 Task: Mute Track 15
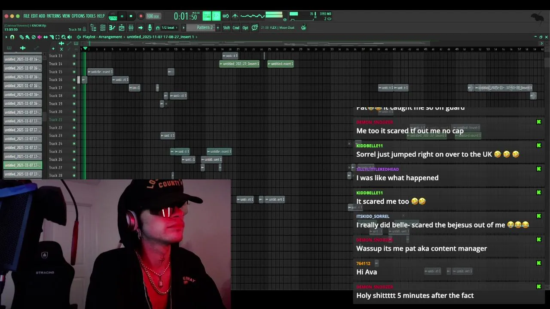coord(74,72)
